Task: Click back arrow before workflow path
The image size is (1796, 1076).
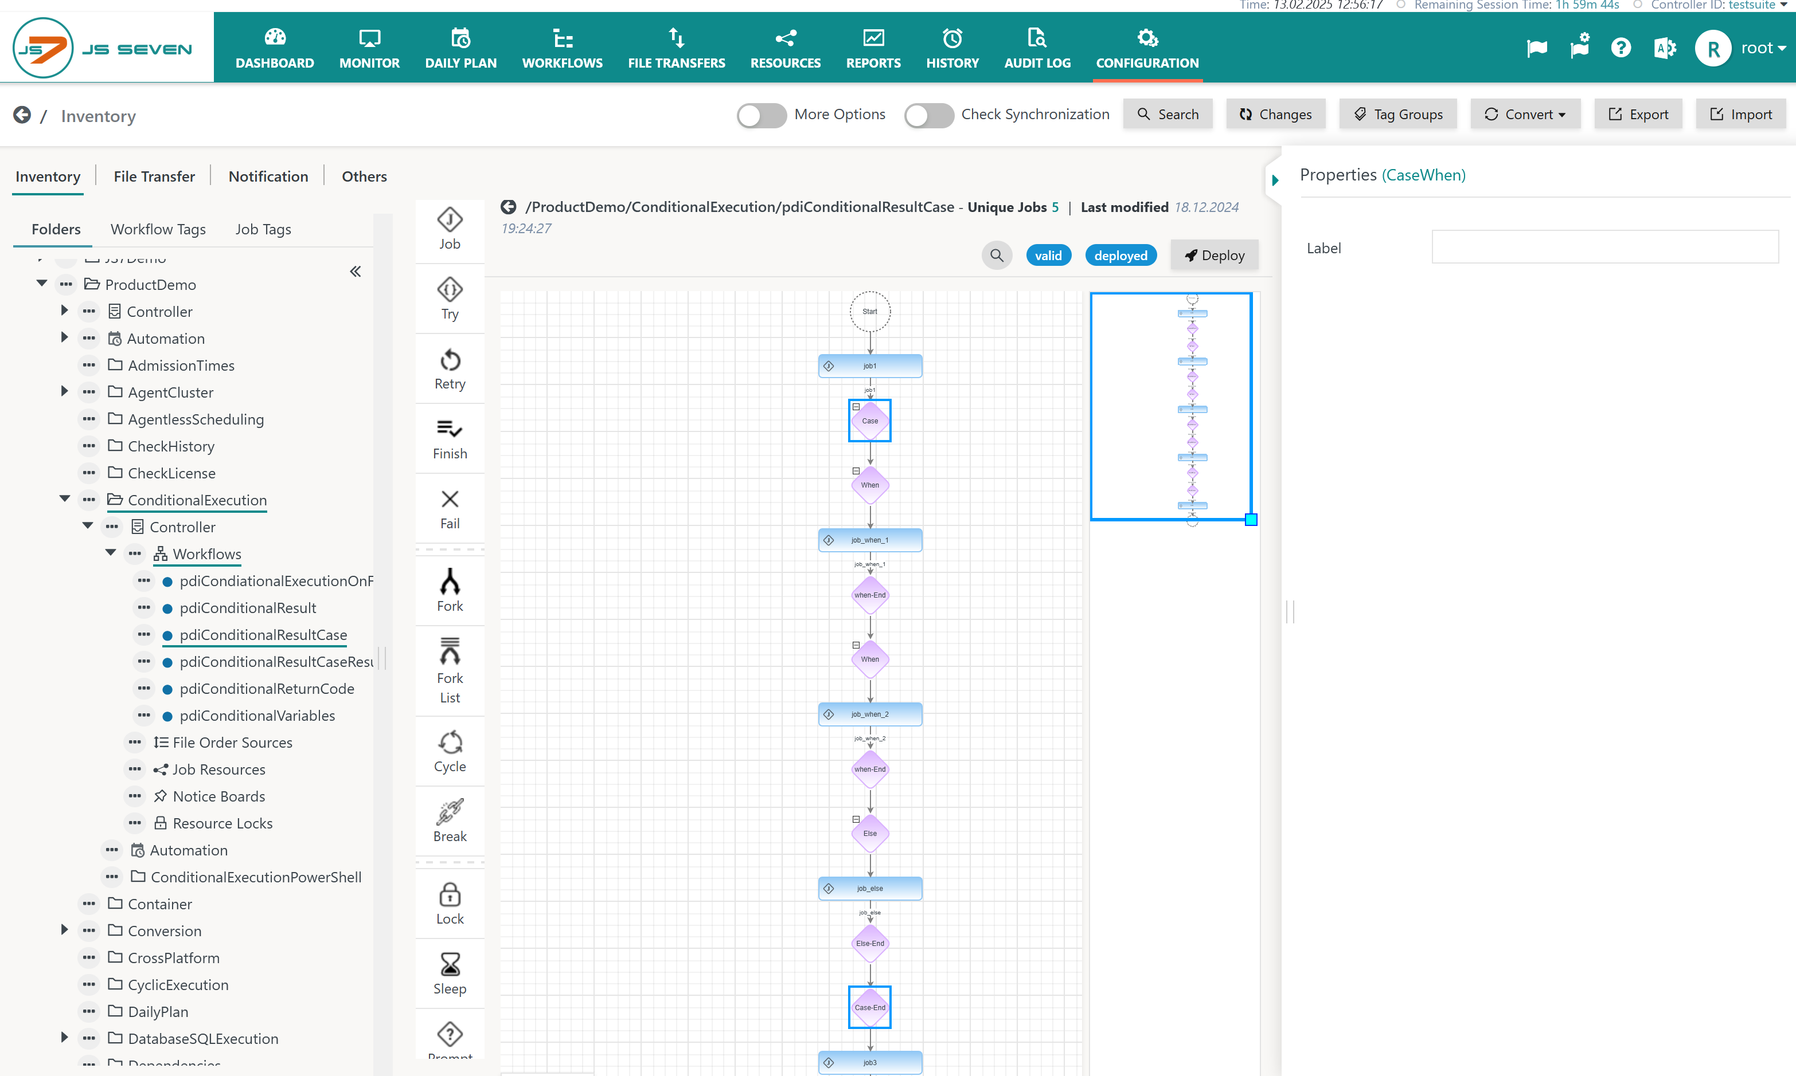Action: (508, 207)
